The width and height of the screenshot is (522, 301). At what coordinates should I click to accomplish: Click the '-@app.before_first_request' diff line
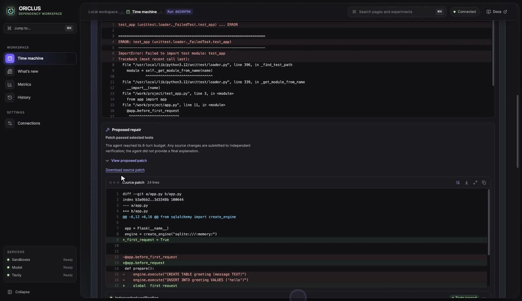click(296, 257)
